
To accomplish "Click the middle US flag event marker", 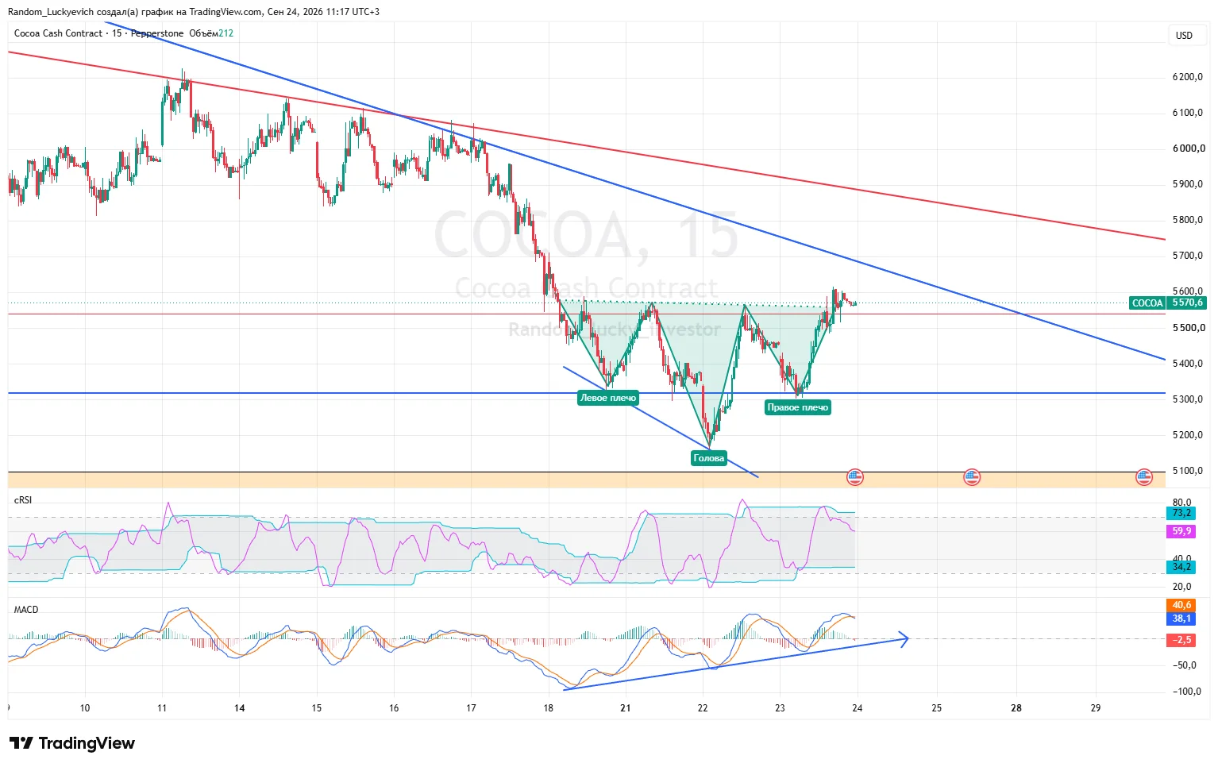I will point(972,477).
